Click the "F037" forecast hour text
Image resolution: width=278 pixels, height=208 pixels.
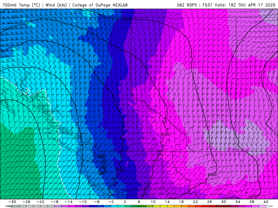[x=207, y=5]
